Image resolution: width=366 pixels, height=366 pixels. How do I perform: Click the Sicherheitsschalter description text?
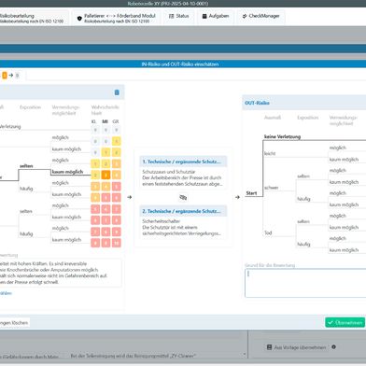[183, 227]
